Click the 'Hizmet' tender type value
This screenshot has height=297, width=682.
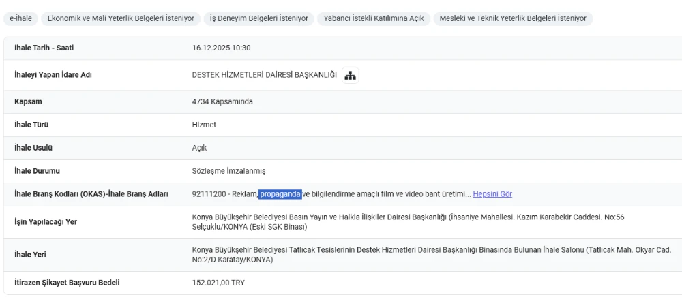coord(204,125)
